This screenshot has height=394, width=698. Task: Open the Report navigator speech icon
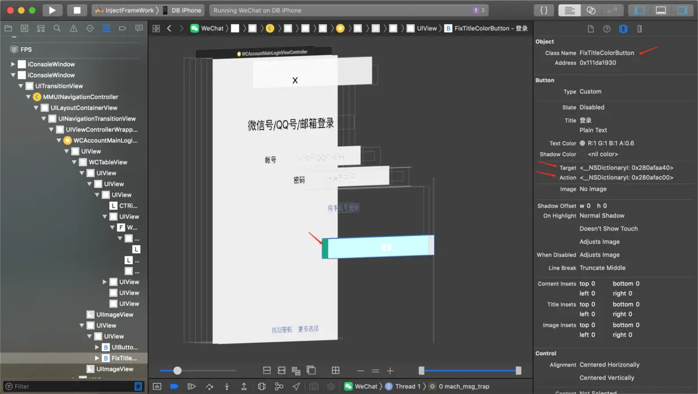[x=138, y=28]
